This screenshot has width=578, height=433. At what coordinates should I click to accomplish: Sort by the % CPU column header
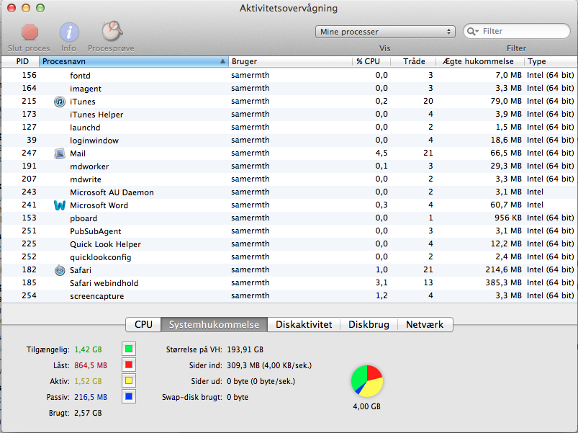tap(371, 61)
